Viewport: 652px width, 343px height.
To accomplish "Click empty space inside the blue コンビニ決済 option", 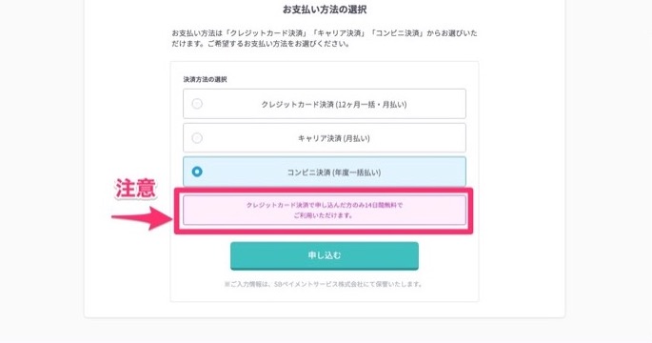I will click(x=425, y=171).
